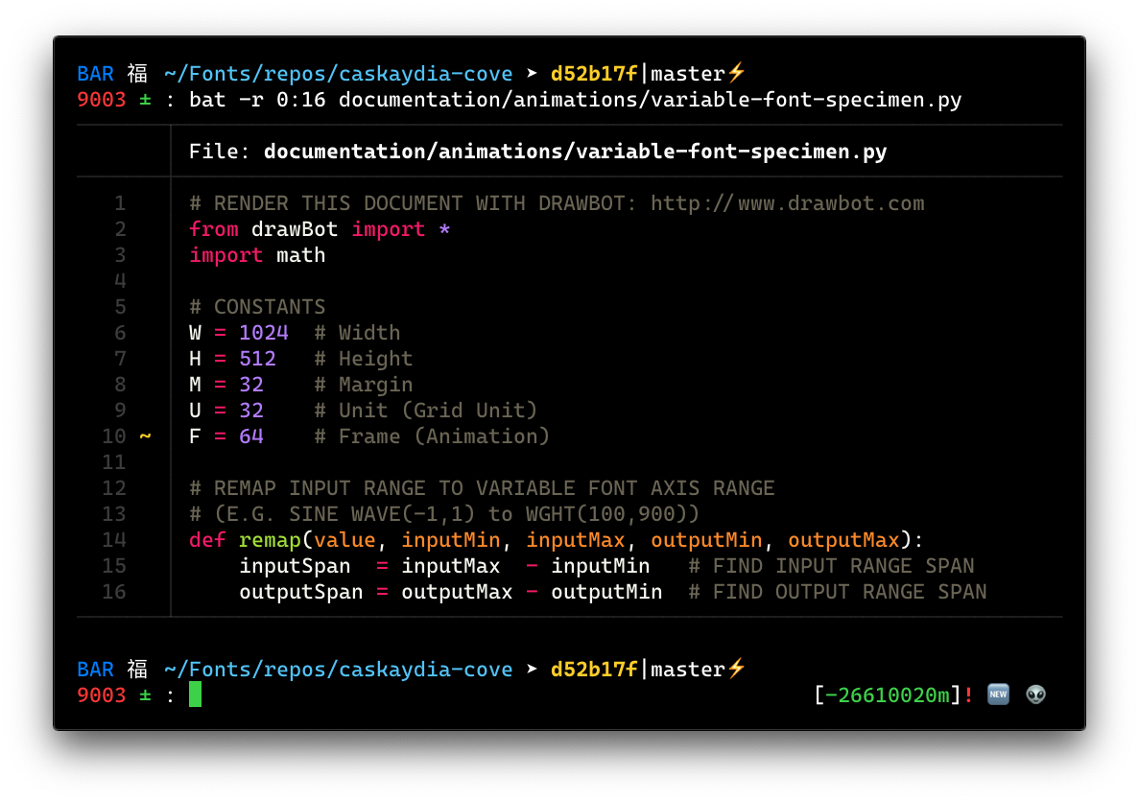Screen dimensions: 1139x801
Task: Click the NEW emoji badge near the prompt
Action: click(998, 694)
